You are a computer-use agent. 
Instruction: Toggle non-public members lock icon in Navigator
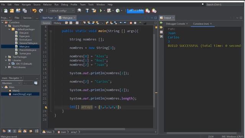[x=20, y=131]
